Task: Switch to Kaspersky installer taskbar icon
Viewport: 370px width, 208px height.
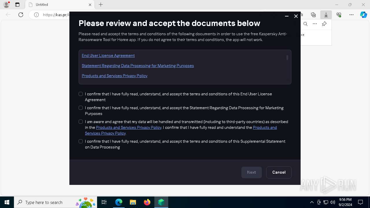Action: coord(161,202)
